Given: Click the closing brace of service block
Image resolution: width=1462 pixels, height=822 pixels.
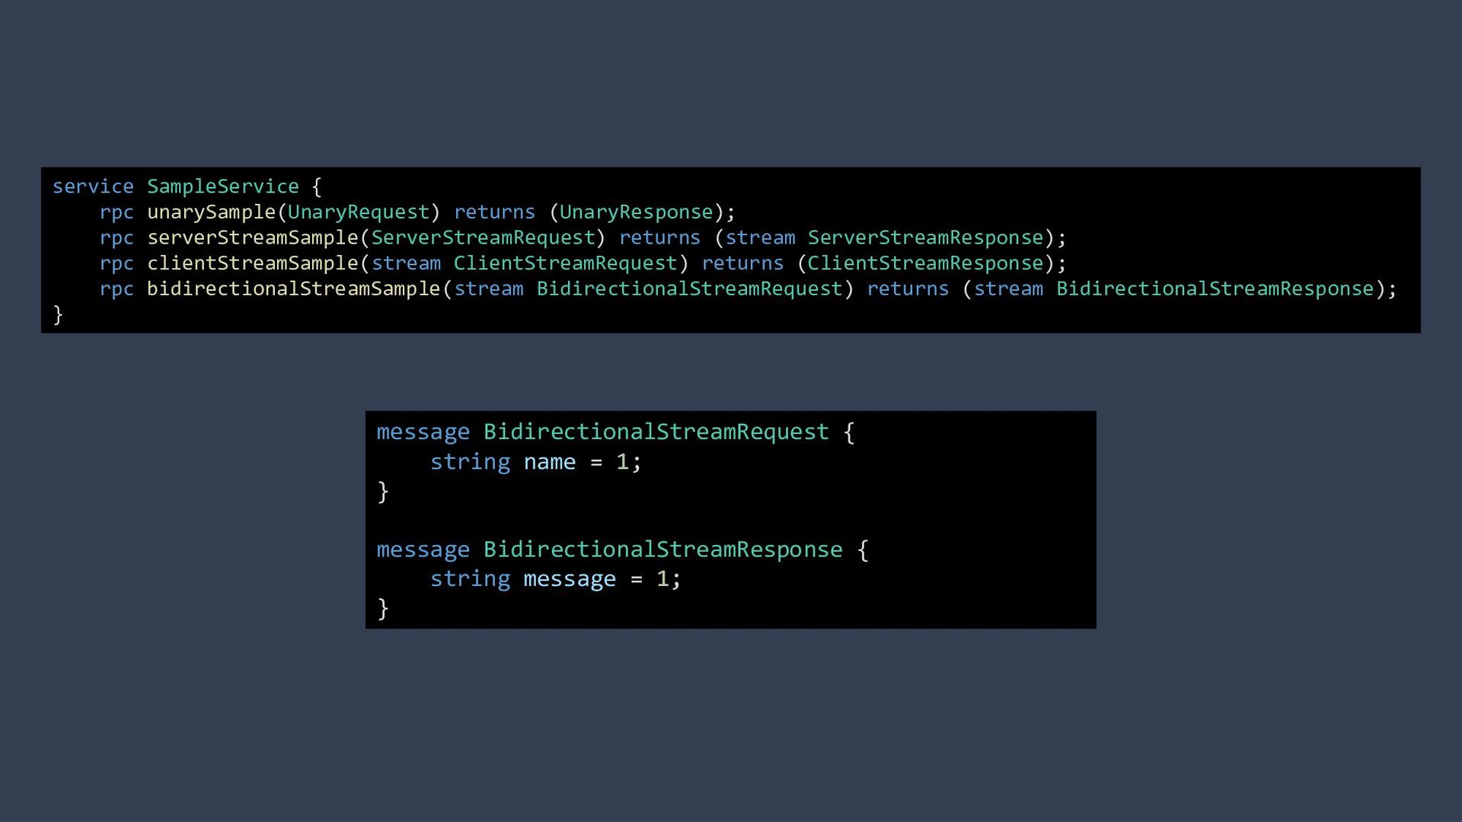Looking at the screenshot, I should coord(58,314).
